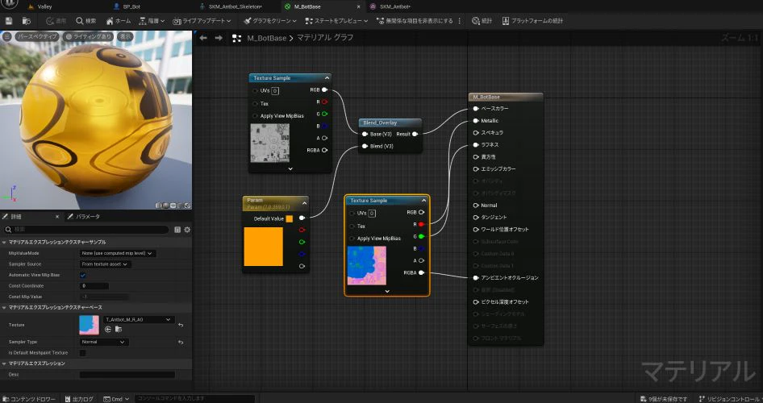
Task: Open the ステートをプレビュー dropdown
Action: (x=336, y=21)
